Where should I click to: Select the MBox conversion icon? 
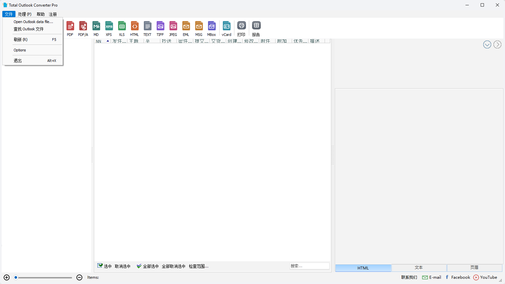[x=212, y=29]
